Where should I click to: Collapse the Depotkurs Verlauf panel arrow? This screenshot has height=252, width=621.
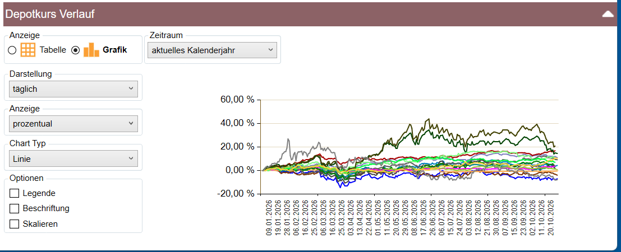(608, 14)
